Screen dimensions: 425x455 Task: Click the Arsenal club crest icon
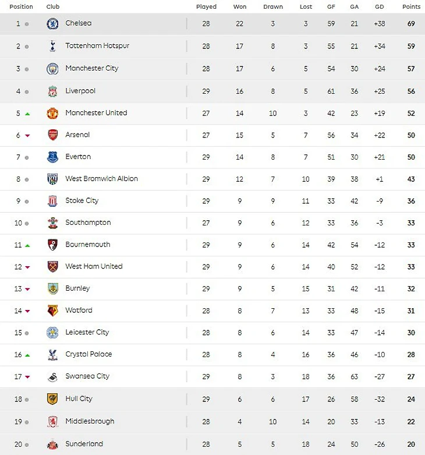coord(52,135)
